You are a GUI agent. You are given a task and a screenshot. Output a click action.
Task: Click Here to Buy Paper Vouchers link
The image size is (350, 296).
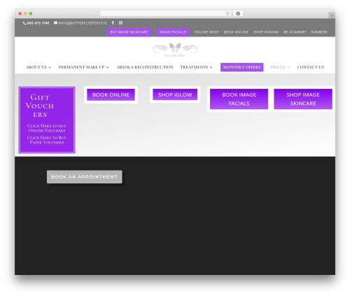point(47,140)
